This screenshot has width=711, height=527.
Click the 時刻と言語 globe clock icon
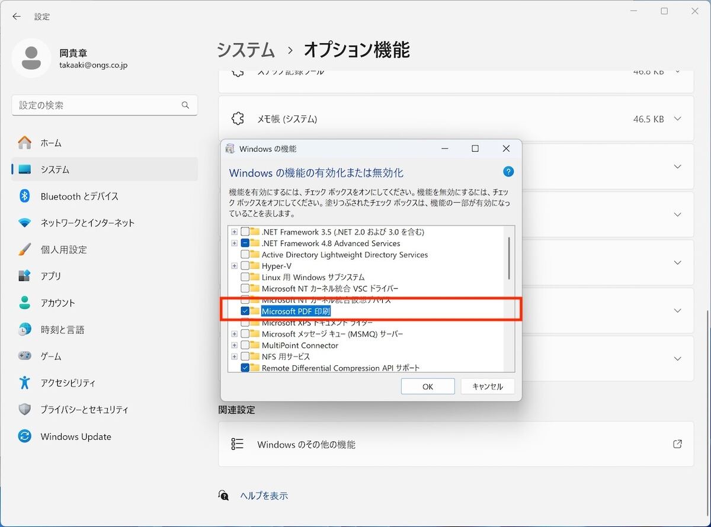pos(24,329)
